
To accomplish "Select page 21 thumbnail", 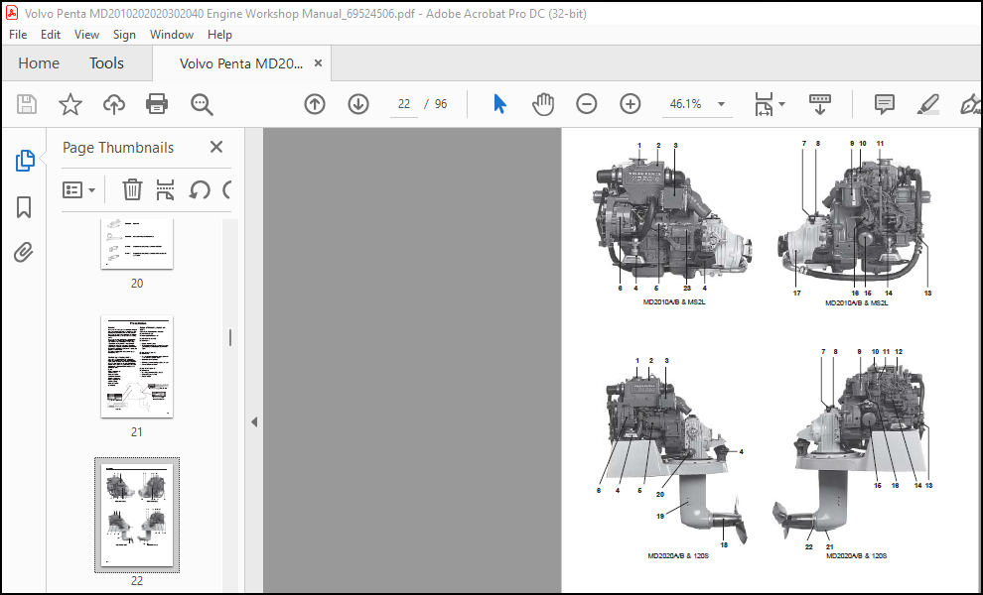I will pyautogui.click(x=137, y=366).
